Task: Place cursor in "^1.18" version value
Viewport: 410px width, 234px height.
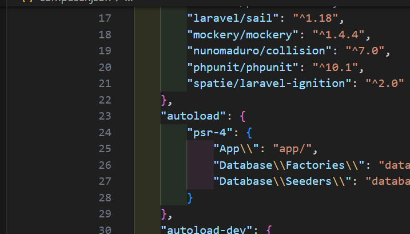Action: coord(315,18)
